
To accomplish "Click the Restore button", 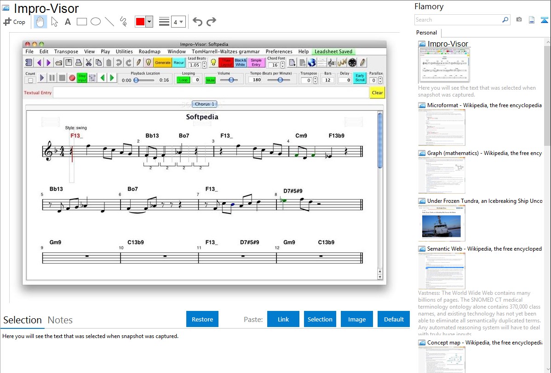I will (x=202, y=319).
